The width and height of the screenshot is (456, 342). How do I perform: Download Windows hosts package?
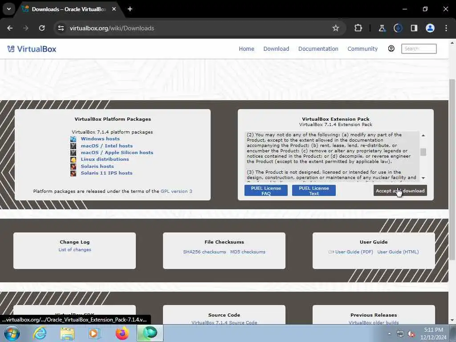click(x=100, y=139)
